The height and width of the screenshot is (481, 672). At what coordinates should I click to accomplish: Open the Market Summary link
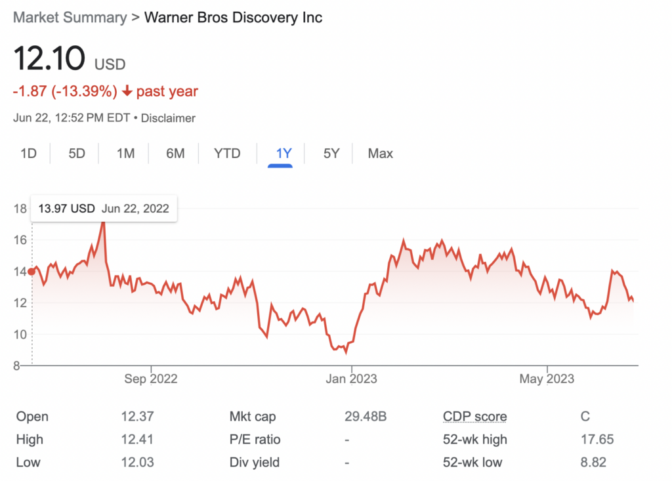tap(69, 18)
